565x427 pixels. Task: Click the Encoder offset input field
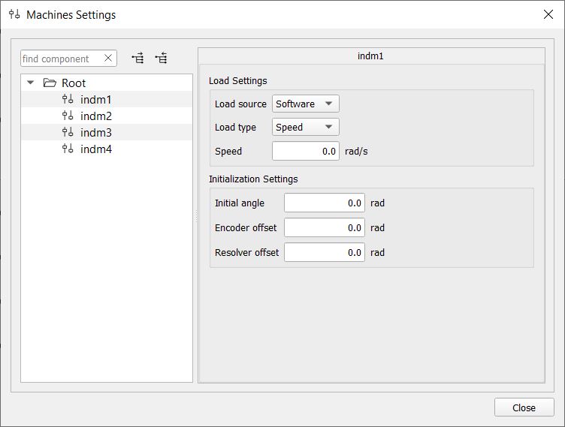[324, 227]
